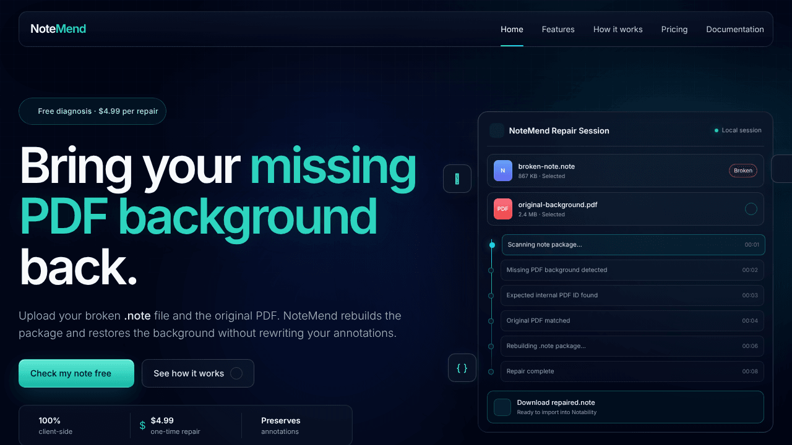The height and width of the screenshot is (445, 792).
Task: Click the Download repaired.note button
Action: [x=626, y=407]
